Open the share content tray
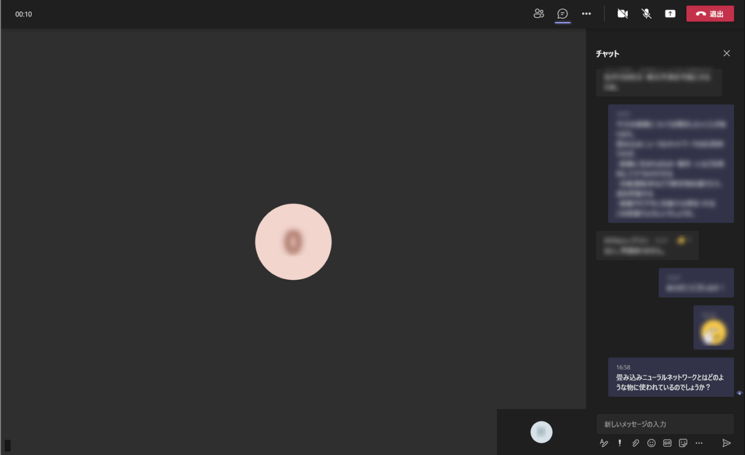Viewport: 745px width, 455px height. [x=670, y=14]
